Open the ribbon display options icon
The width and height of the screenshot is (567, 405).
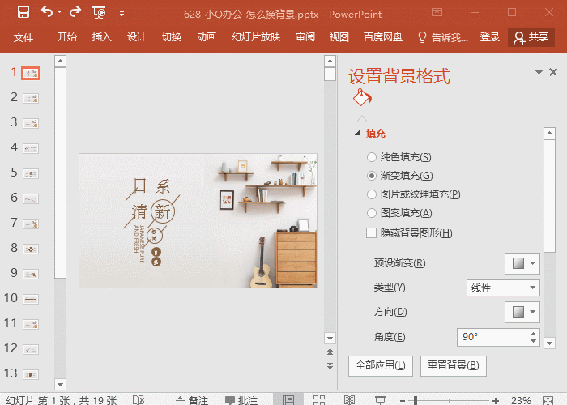tap(437, 12)
